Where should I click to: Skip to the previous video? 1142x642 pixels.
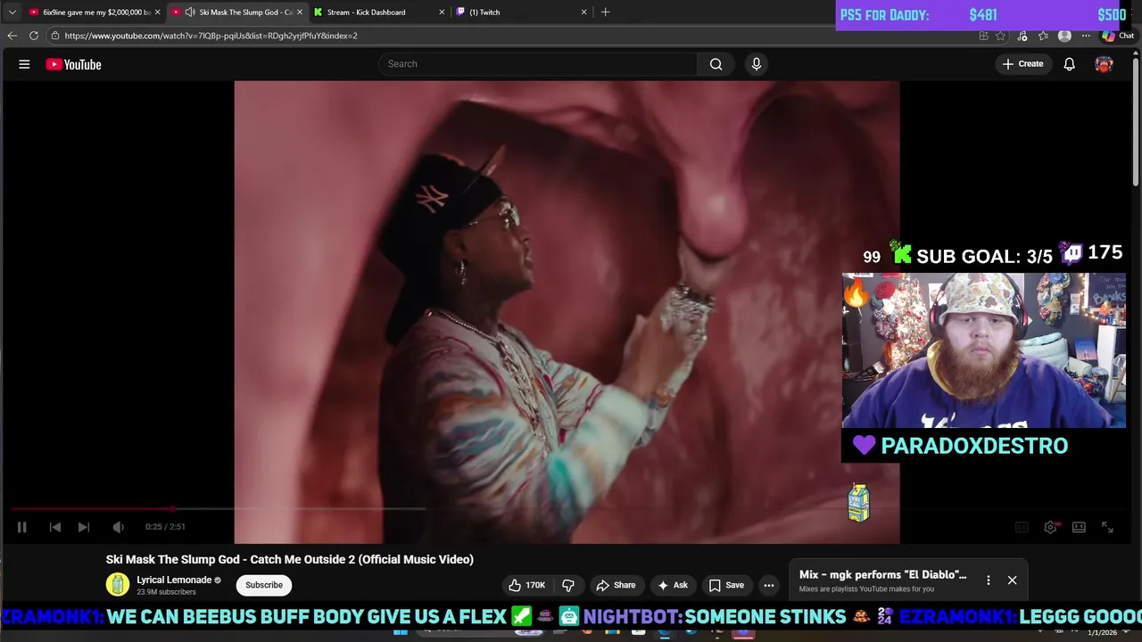click(54, 527)
